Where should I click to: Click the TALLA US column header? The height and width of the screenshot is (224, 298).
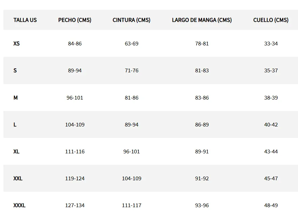(x=25, y=20)
